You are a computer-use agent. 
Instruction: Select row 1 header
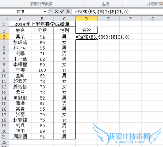coord(5,24)
